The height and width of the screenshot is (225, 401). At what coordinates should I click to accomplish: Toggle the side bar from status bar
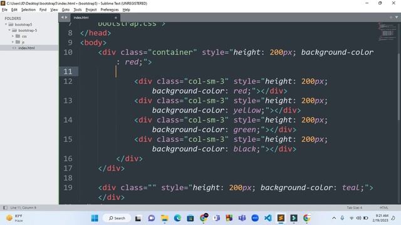[x=5, y=207]
